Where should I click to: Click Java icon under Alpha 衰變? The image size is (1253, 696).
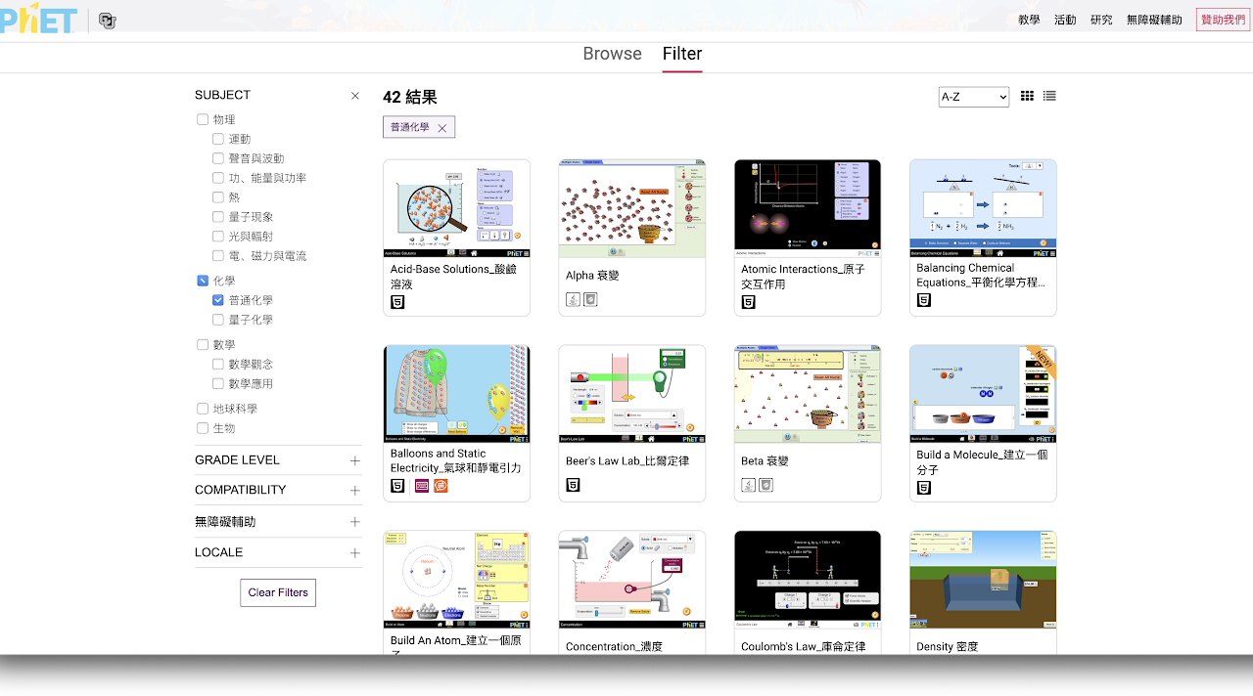click(573, 299)
